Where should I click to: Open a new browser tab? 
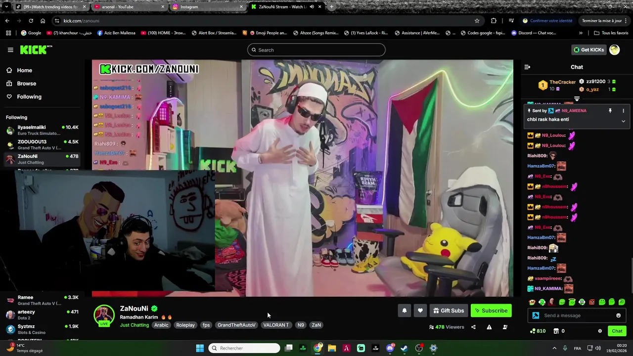click(331, 7)
